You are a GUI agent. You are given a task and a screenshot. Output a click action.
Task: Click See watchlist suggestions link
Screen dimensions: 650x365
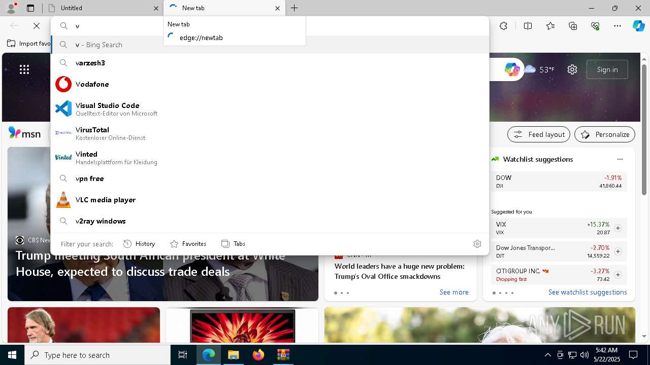pos(588,292)
